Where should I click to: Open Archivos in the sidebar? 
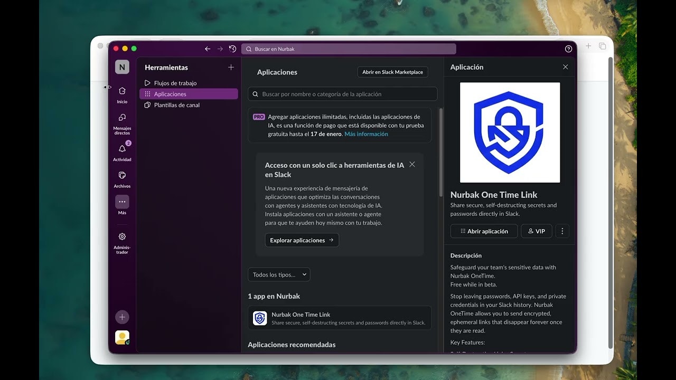point(122,175)
